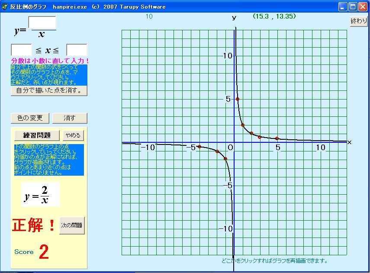Screen dimensions: 370x273
Task: Click the 自分で描いた点を消す button
Action: 49,90
